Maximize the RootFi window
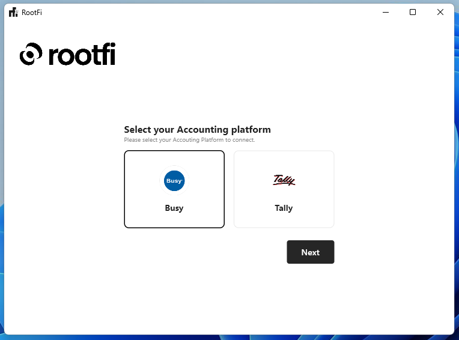This screenshot has height=340, width=459. coord(413,12)
